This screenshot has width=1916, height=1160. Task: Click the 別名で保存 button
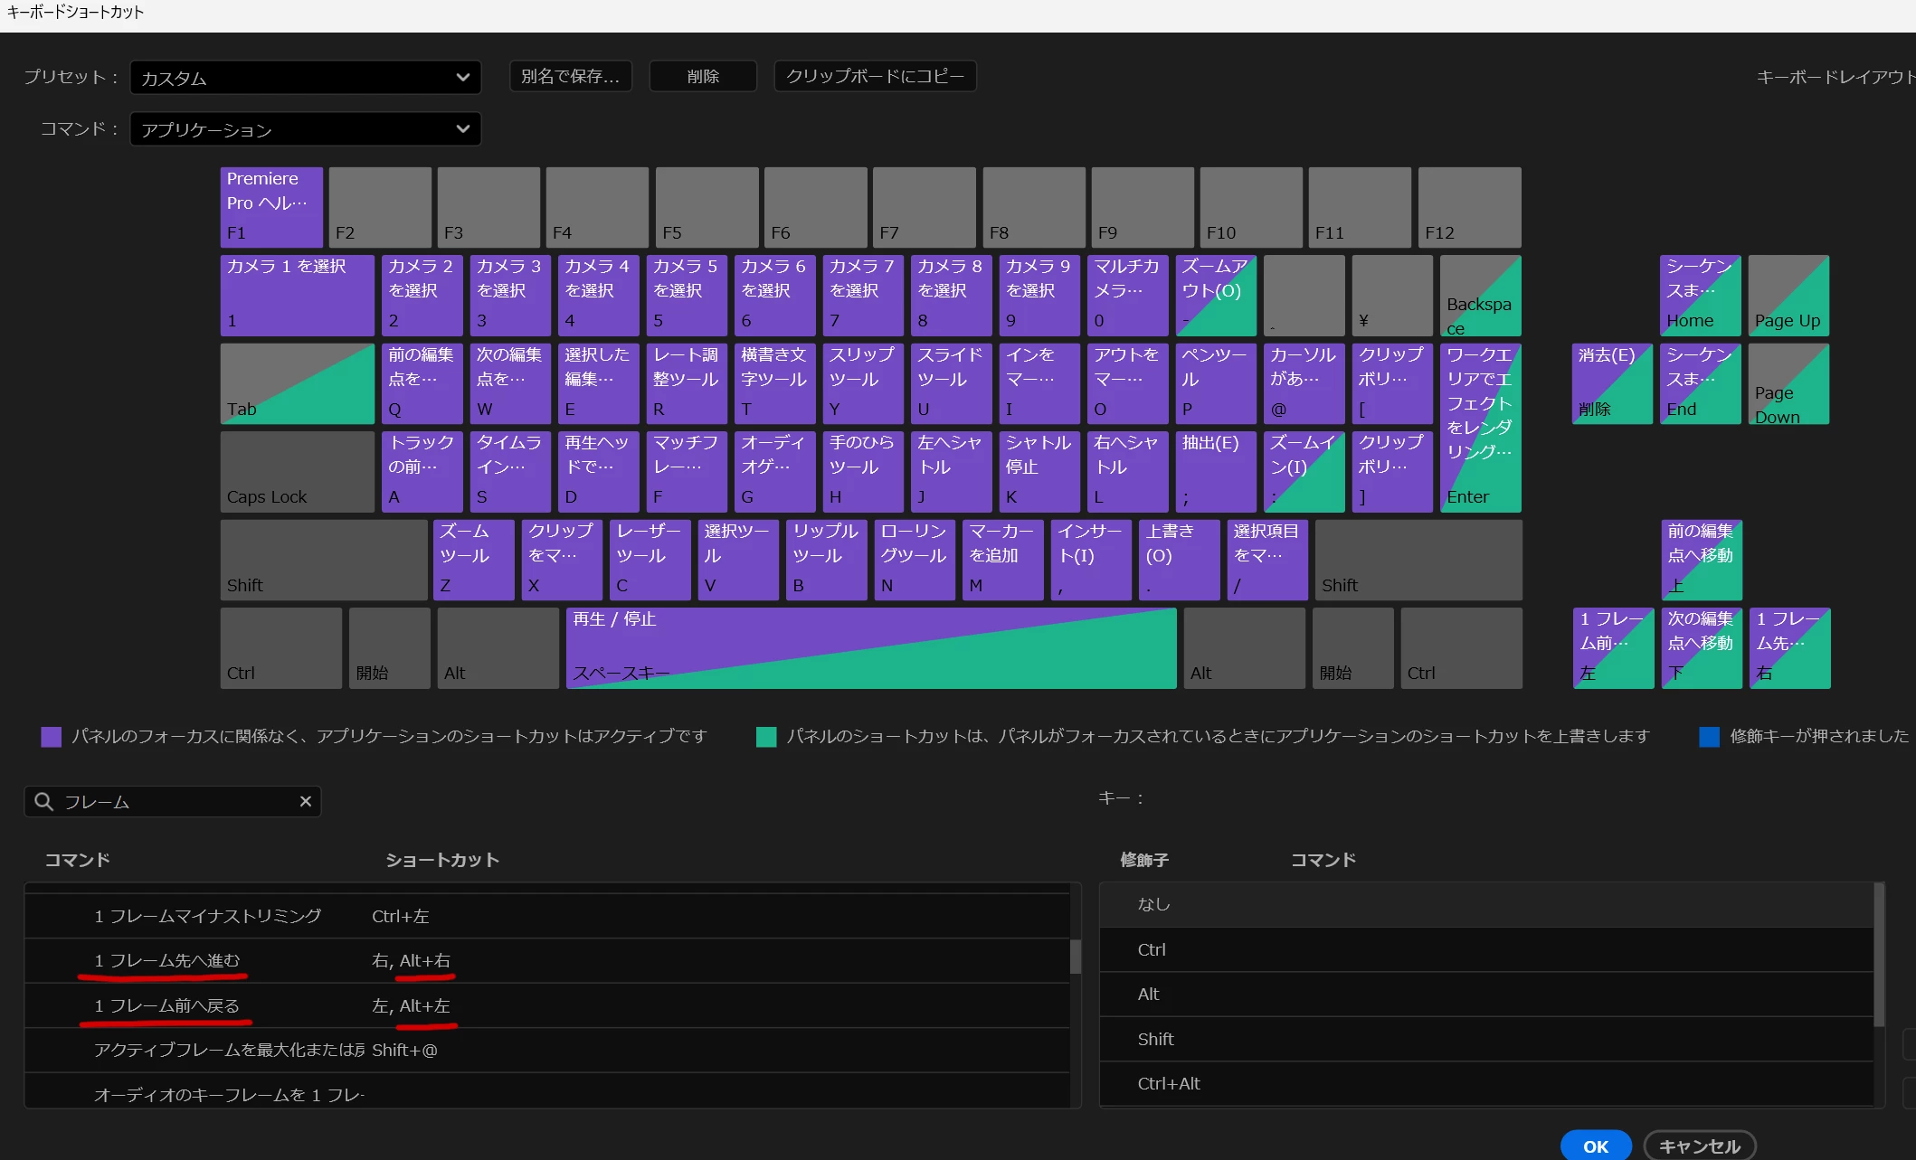(x=570, y=77)
